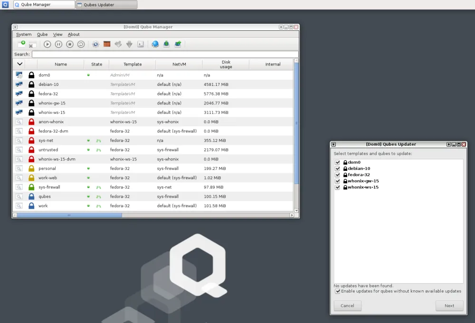
Task: Open the column selector chevron above the qube list
Action: point(20,64)
